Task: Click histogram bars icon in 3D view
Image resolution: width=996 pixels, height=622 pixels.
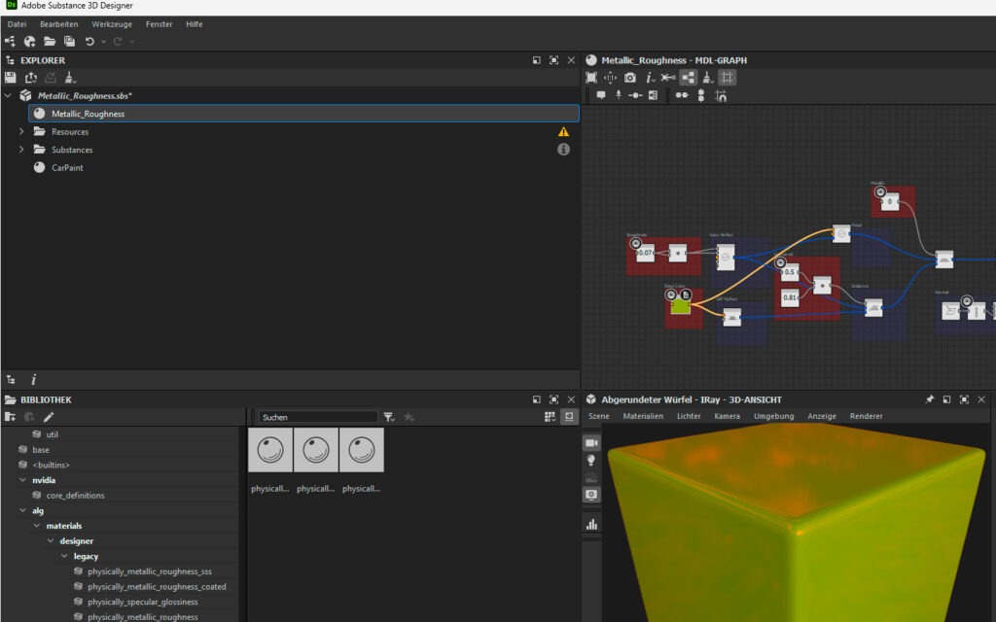Action: [x=591, y=524]
